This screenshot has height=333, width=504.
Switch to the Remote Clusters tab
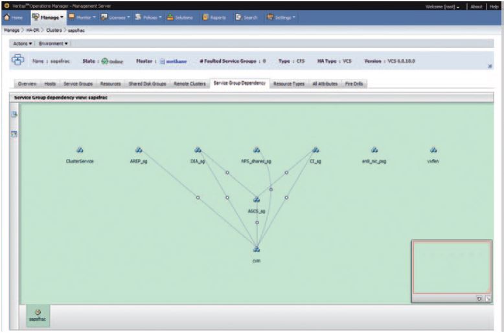tap(190, 83)
